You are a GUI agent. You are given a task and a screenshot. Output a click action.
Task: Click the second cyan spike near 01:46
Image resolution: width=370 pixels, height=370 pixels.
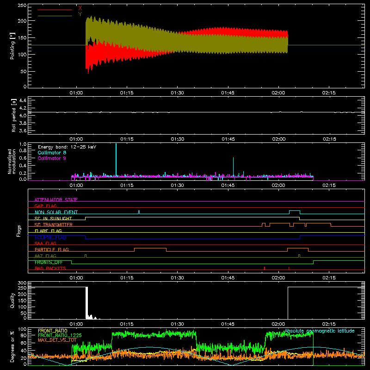coord(234,166)
